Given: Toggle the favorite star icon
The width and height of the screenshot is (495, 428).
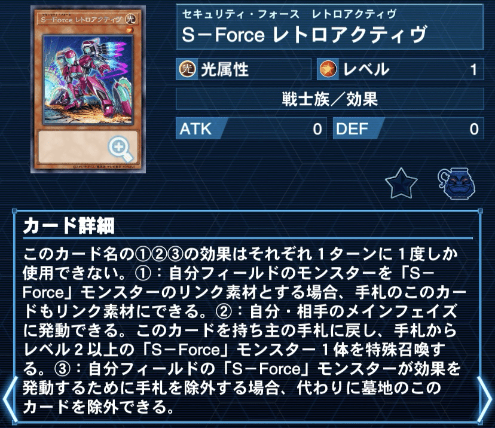Looking at the screenshot, I should [401, 184].
